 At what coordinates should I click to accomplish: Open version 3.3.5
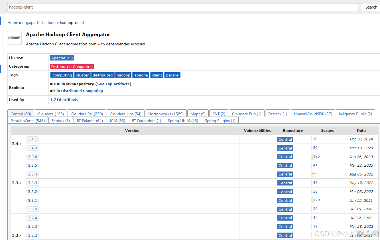tap(32, 166)
